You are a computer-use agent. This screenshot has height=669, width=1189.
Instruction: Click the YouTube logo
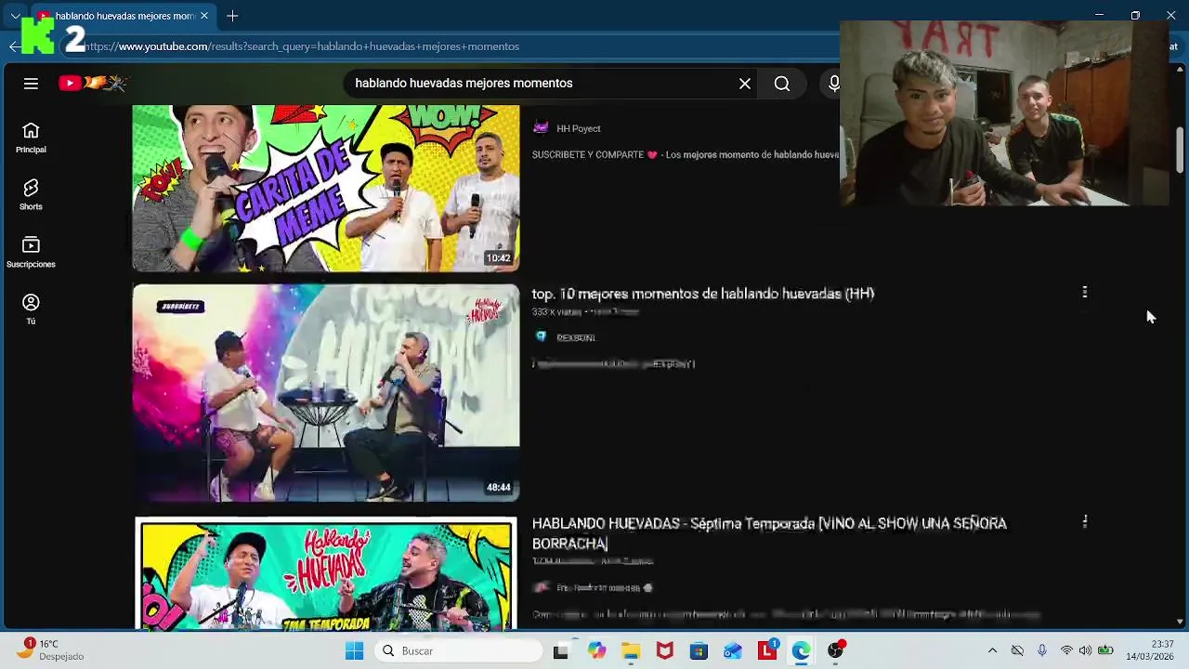click(x=92, y=84)
